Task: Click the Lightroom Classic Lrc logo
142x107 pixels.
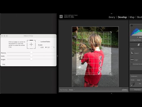Action: [61, 16]
